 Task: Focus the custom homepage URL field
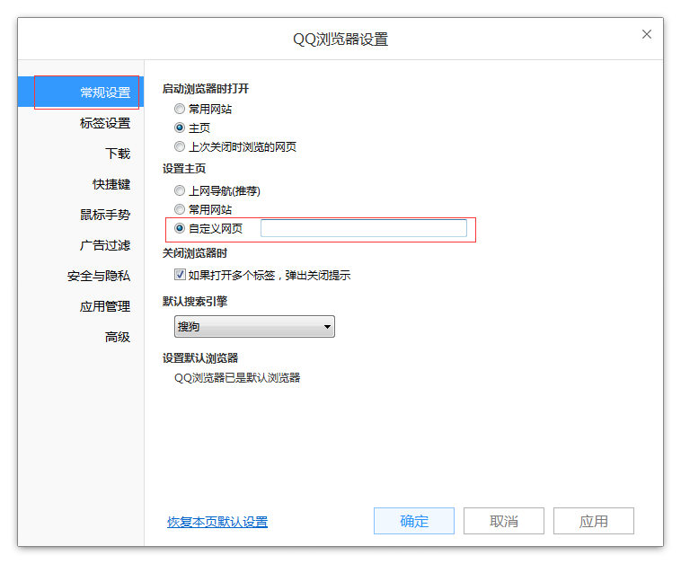(364, 228)
